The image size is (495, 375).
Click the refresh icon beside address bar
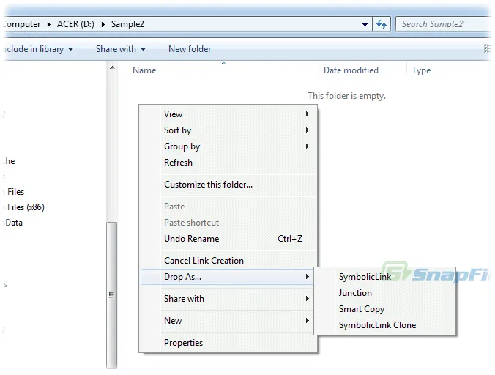click(382, 24)
